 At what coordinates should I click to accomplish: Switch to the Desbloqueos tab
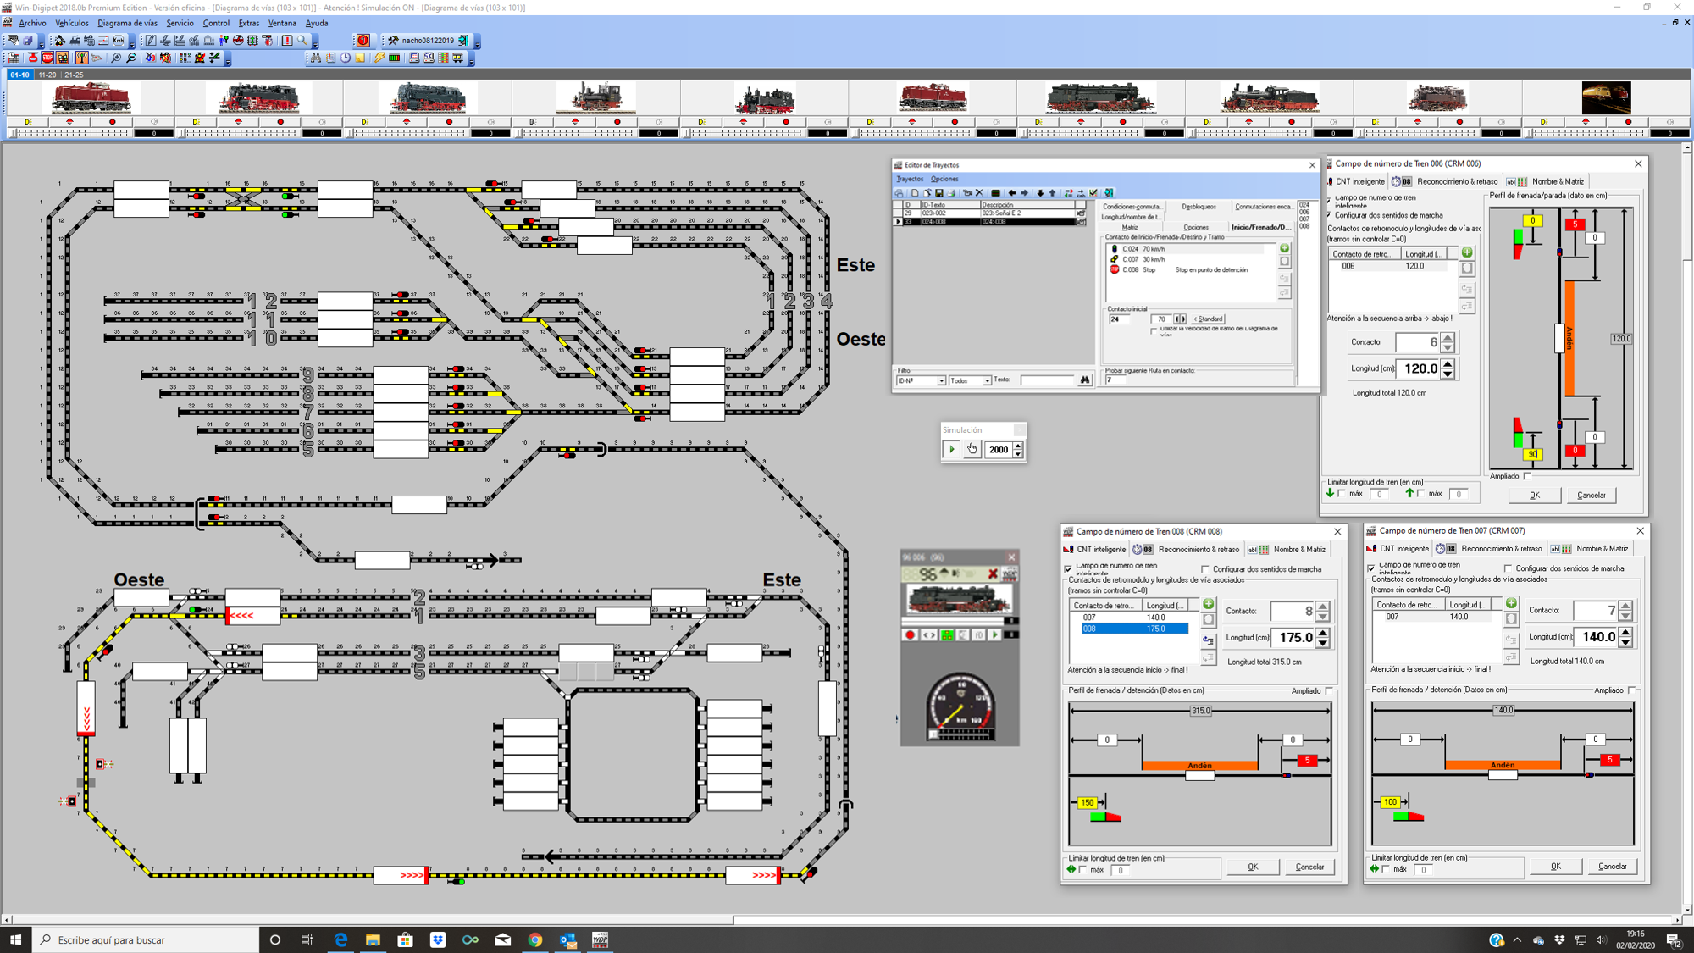[x=1199, y=207]
